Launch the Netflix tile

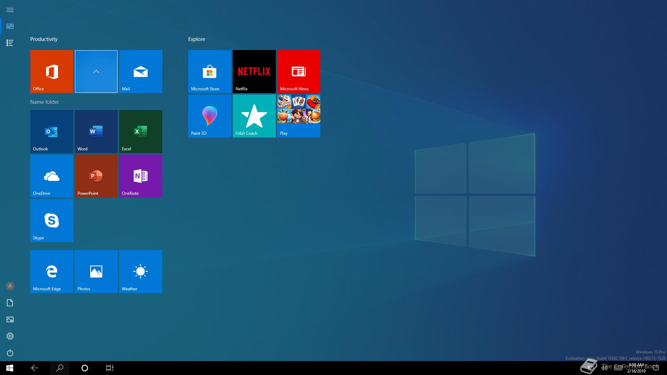(254, 72)
